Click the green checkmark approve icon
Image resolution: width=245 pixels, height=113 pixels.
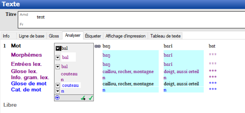(91, 98)
